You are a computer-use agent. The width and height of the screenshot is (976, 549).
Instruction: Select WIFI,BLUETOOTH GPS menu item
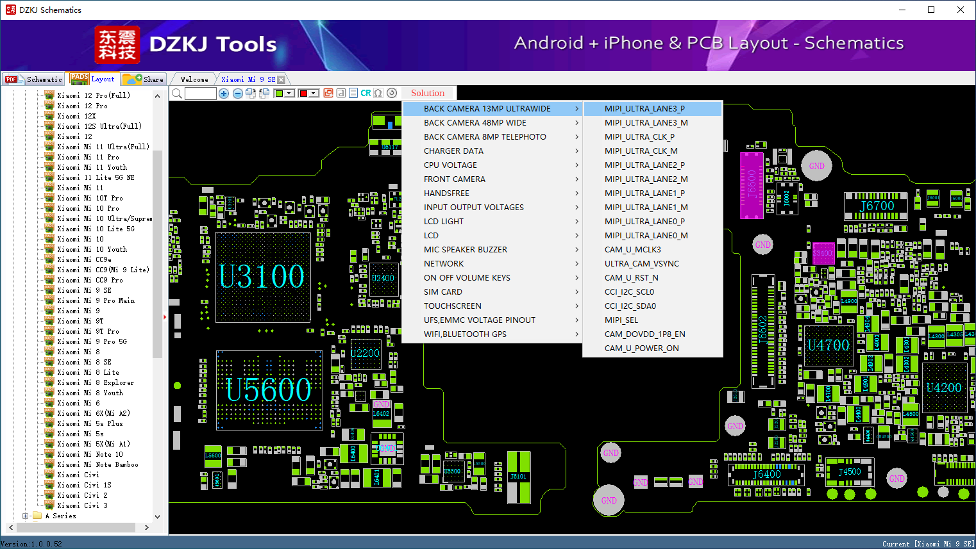492,334
